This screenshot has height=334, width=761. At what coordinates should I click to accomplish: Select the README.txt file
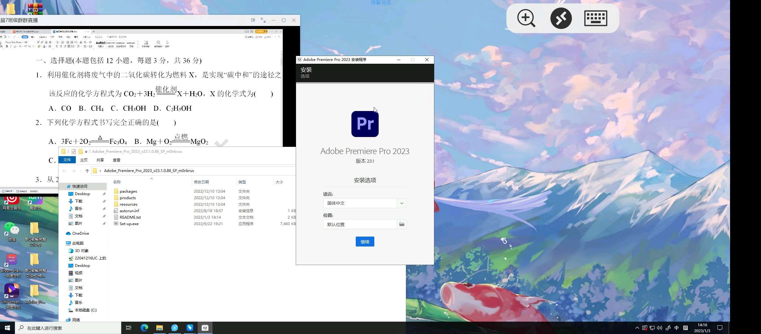point(130,217)
